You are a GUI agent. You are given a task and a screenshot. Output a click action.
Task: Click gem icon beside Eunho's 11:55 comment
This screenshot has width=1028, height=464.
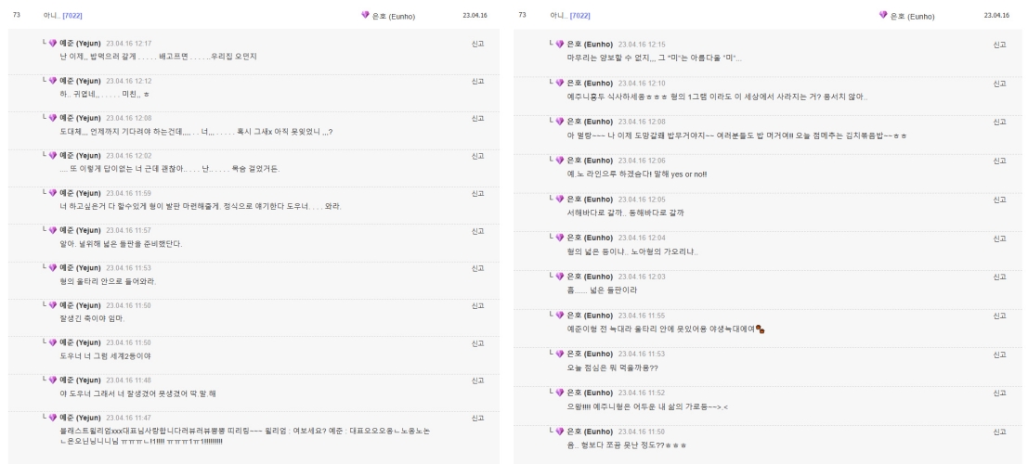[x=560, y=315]
